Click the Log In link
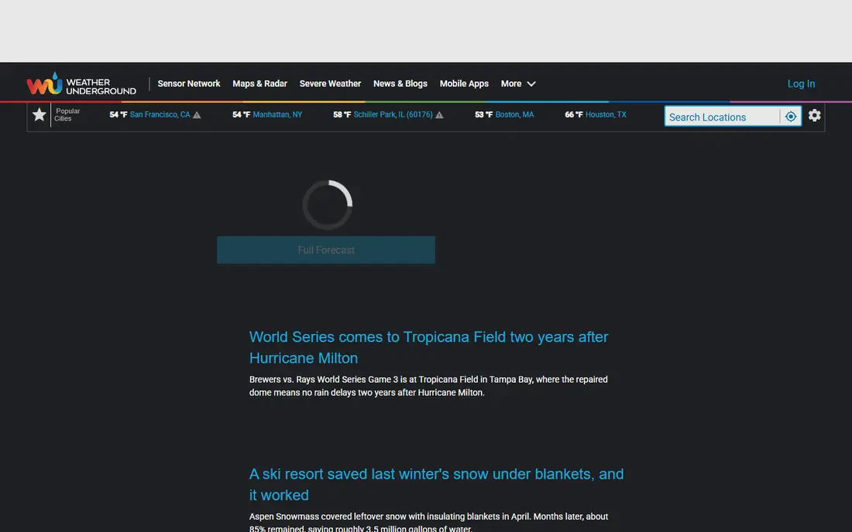The height and width of the screenshot is (532, 852). pos(801,84)
